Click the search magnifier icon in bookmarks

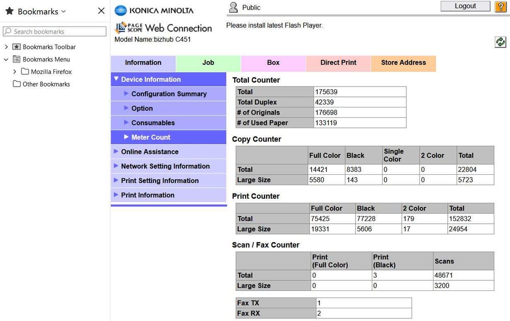pyautogui.click(x=8, y=31)
